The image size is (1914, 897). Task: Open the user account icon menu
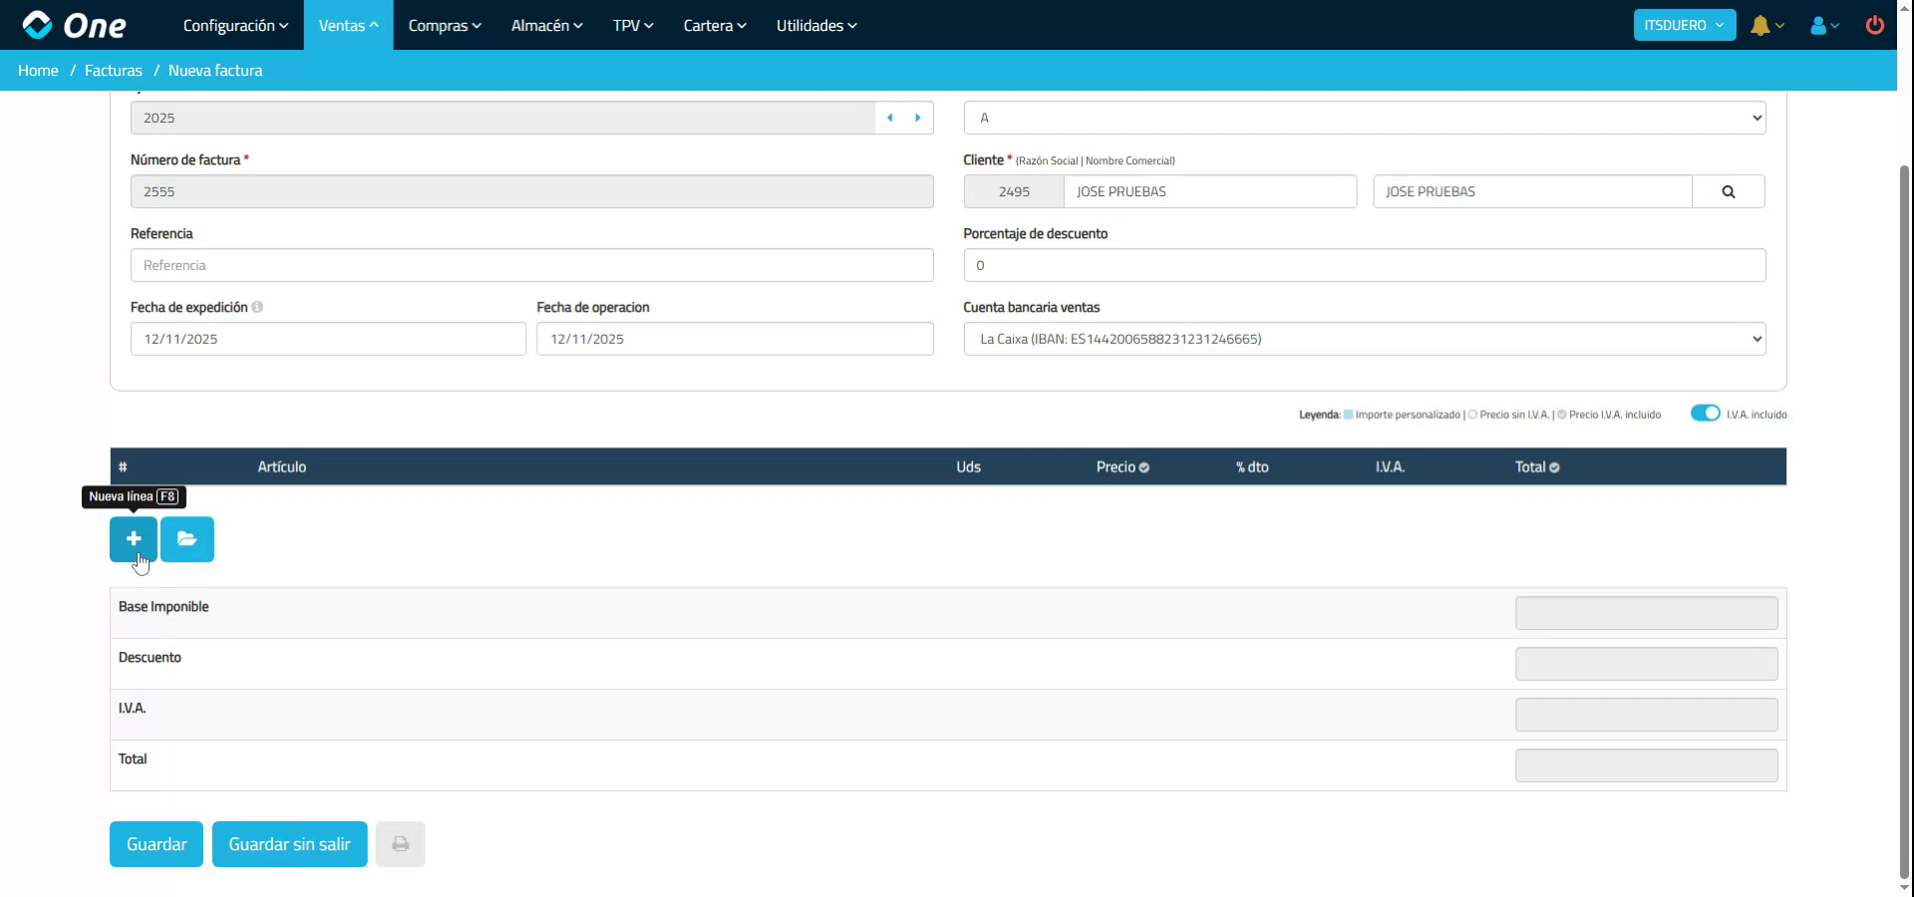click(1820, 25)
